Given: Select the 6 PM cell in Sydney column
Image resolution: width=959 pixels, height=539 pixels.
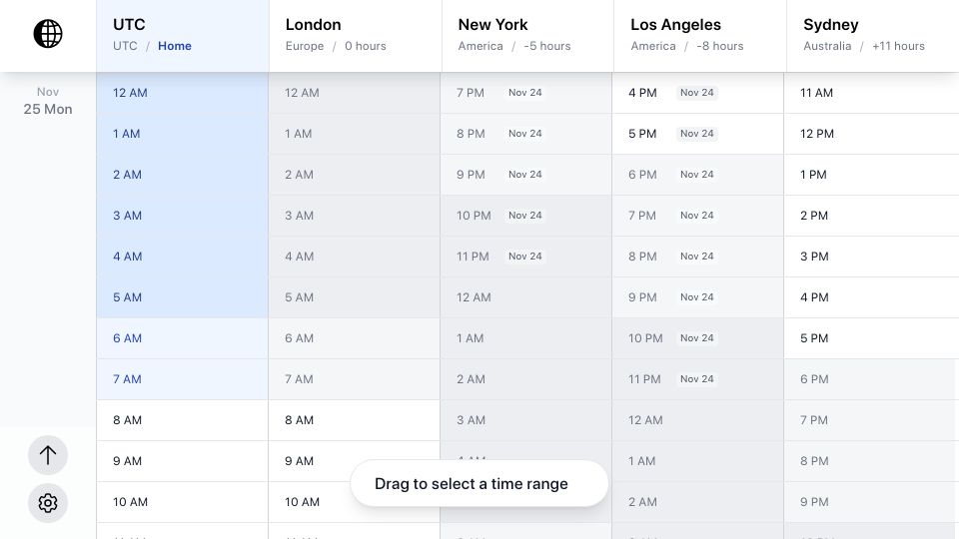Looking at the screenshot, I should pos(871,379).
